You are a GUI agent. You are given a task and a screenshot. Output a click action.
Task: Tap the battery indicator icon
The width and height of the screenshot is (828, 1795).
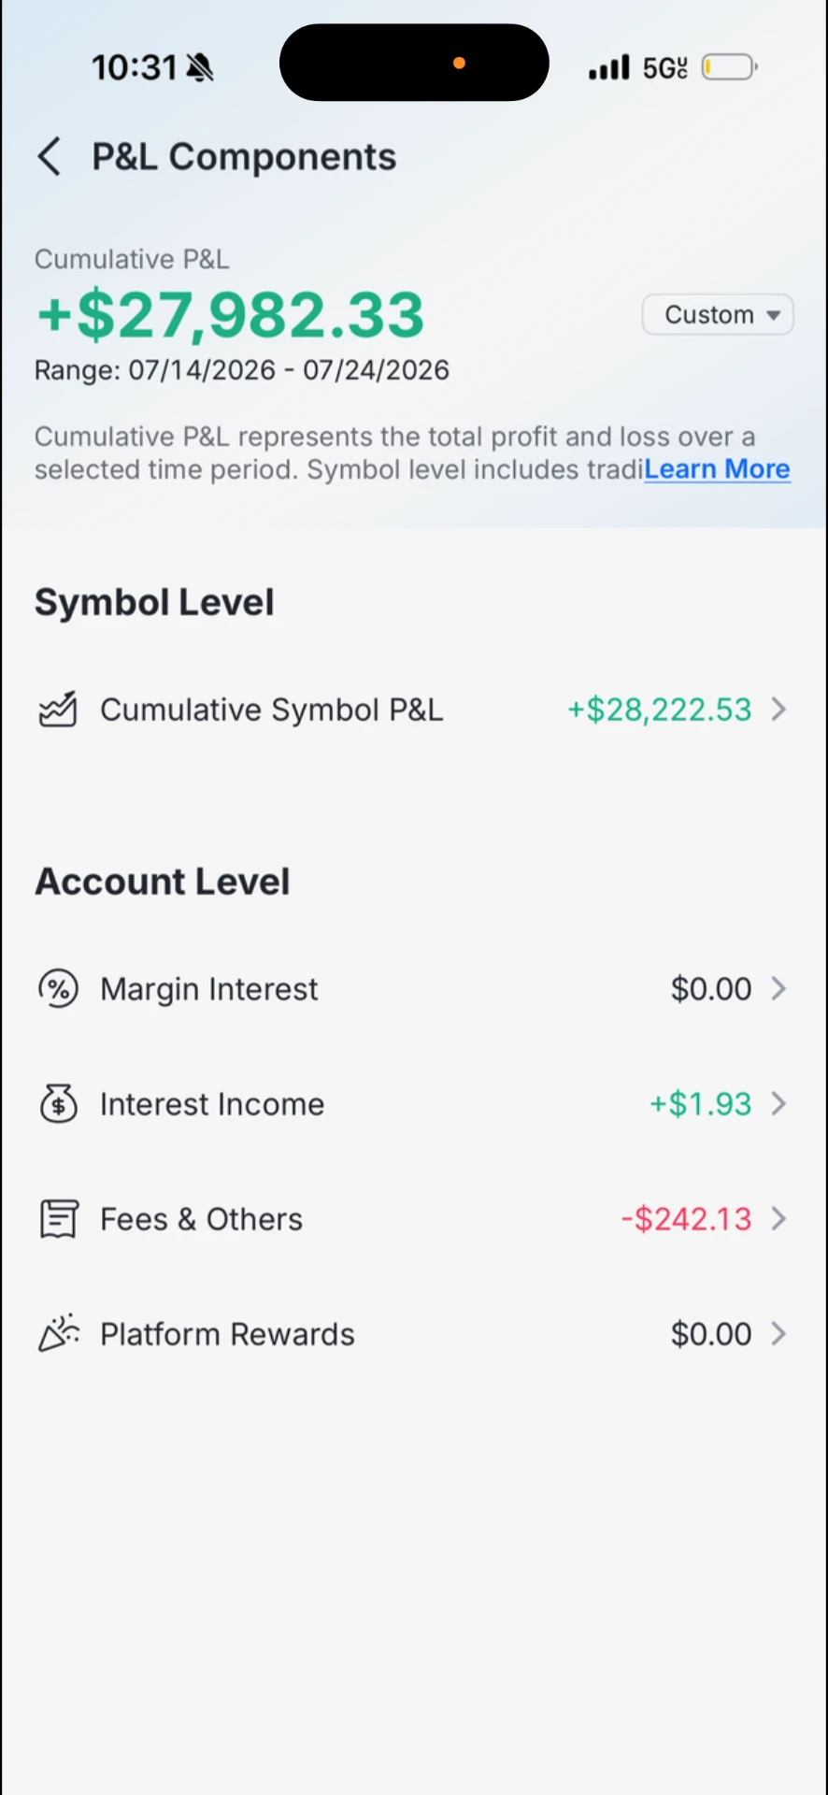click(x=729, y=67)
